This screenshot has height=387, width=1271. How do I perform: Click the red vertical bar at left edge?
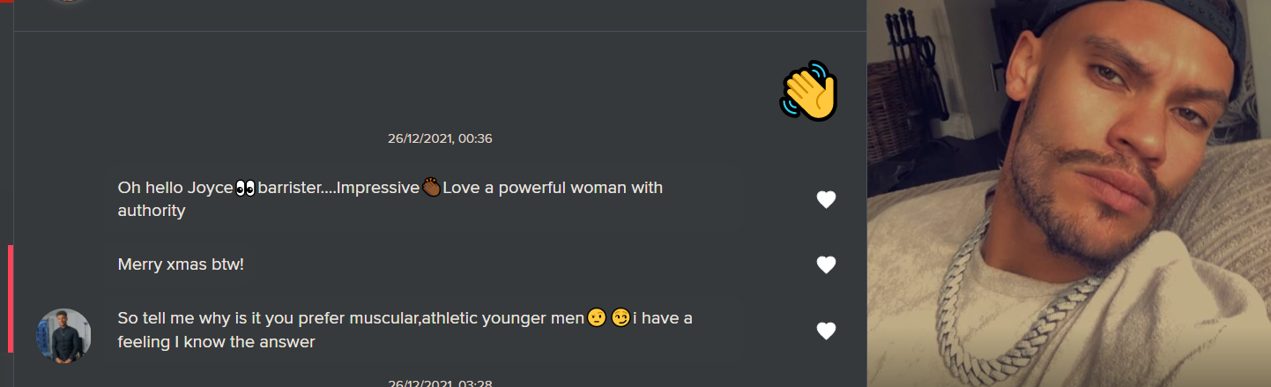11,299
